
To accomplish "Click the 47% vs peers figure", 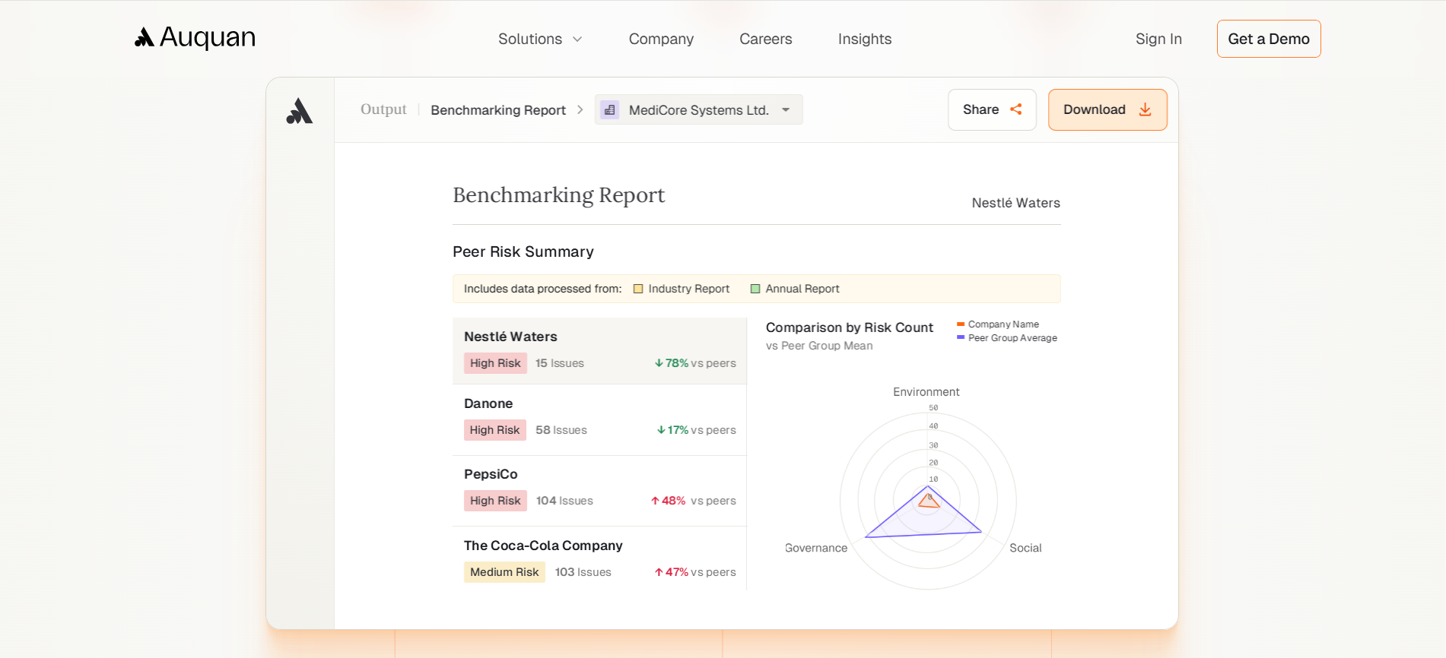I will (x=695, y=572).
